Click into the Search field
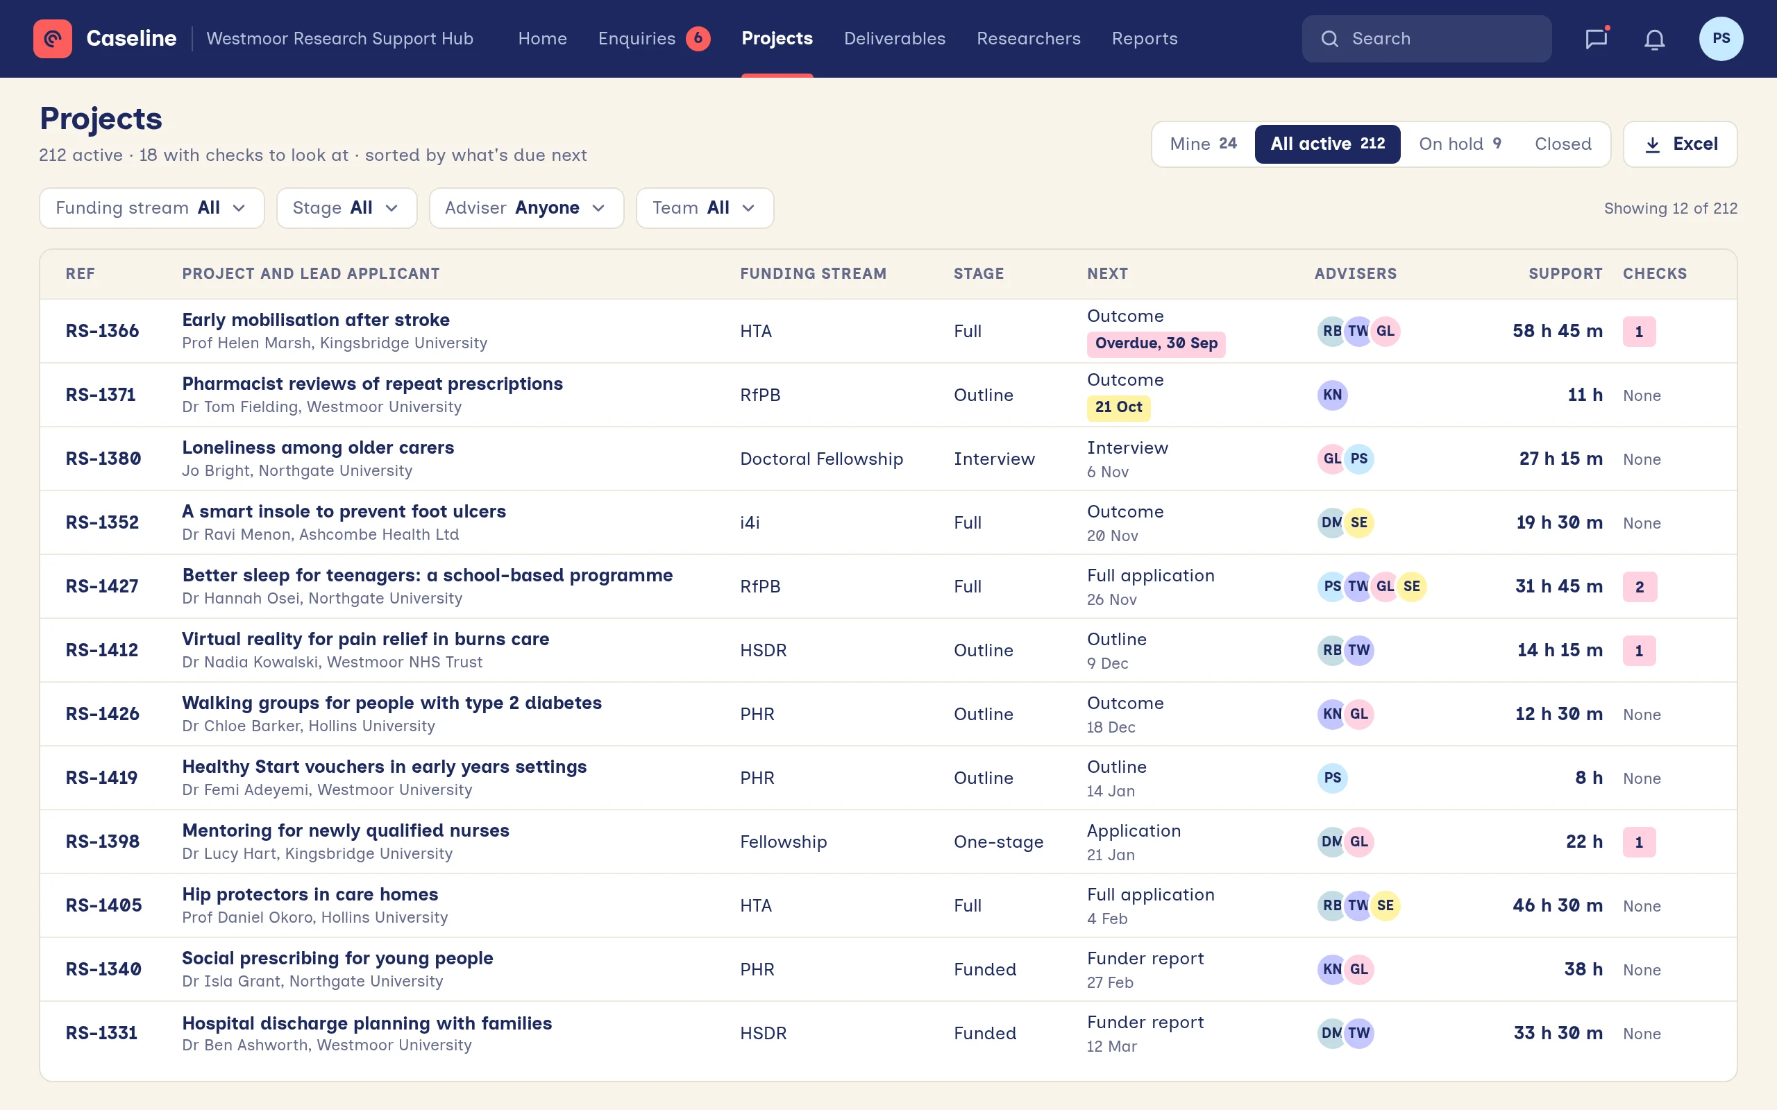 click(x=1426, y=39)
